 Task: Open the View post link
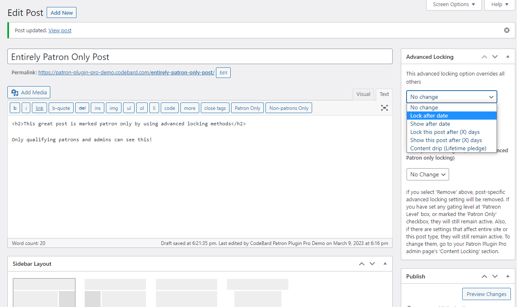tap(60, 30)
